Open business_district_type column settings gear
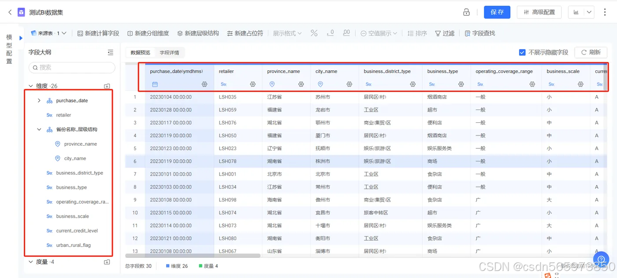Image resolution: width=617 pixels, height=278 pixels. 413,84
